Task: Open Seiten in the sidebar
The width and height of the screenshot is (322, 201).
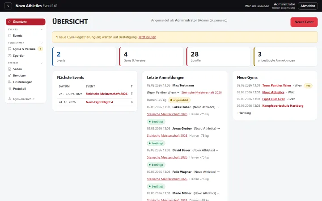Action: click(x=25, y=69)
